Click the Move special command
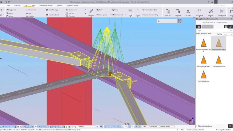The image size is (233, 131). point(117,15)
